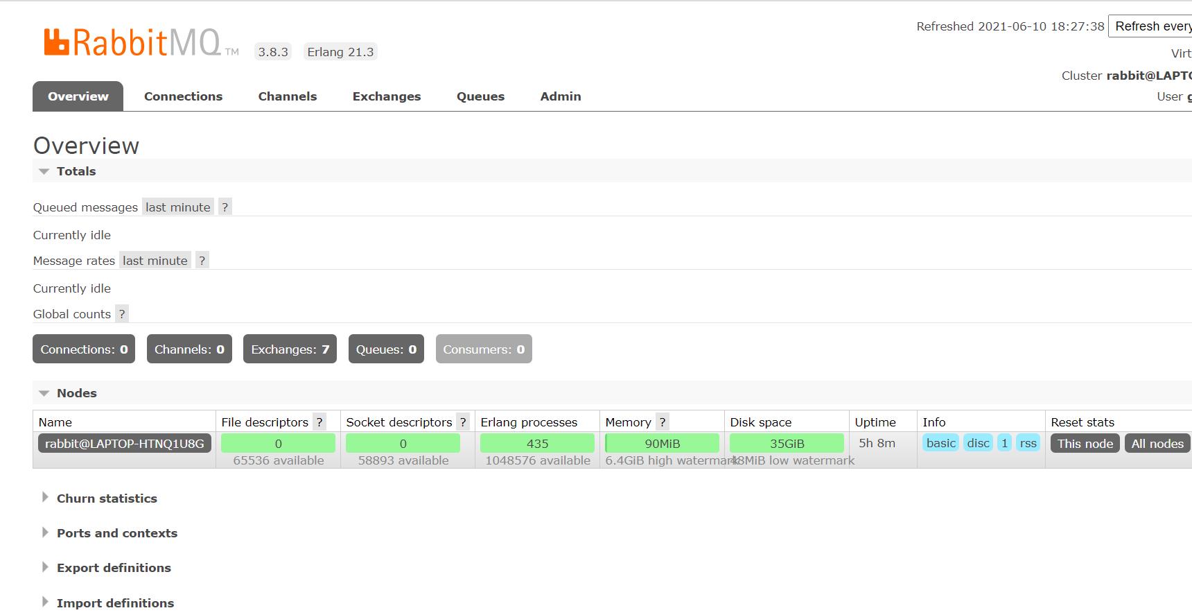1192x615 pixels.
Task: Click 65536 available text
Action: click(x=278, y=460)
